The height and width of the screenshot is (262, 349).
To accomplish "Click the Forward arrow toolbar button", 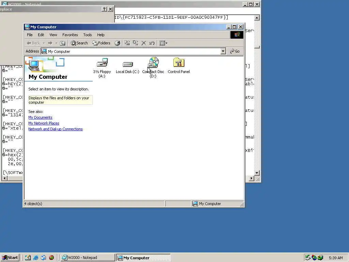I will coord(50,43).
